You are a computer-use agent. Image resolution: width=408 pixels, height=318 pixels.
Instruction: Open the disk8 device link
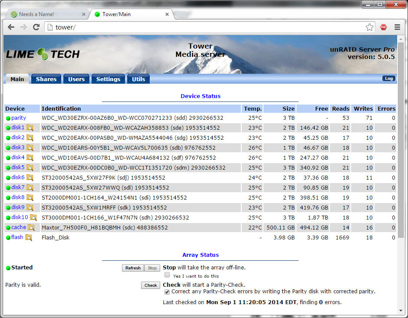pos(18,197)
